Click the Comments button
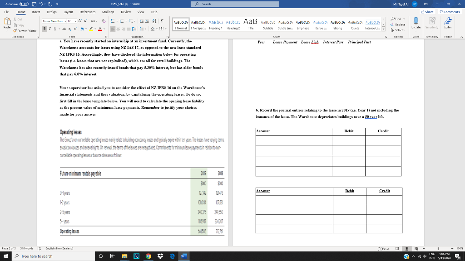 pyautogui.click(x=450, y=12)
